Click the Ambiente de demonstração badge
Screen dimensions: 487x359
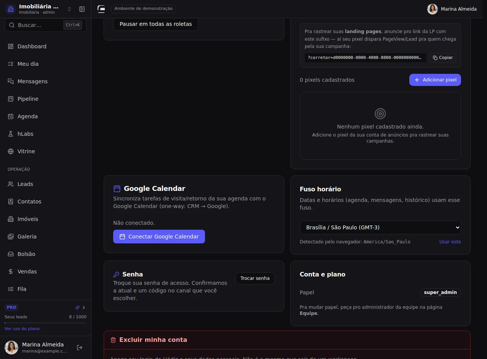pyautogui.click(x=143, y=8)
